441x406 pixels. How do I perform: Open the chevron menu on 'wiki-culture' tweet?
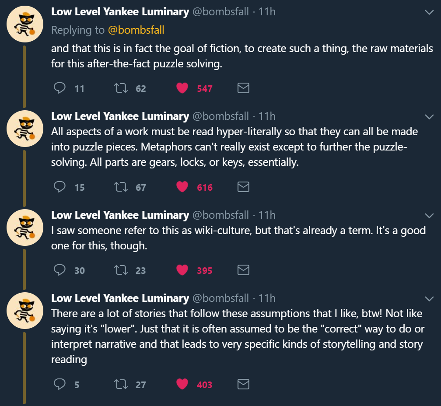coord(429,215)
